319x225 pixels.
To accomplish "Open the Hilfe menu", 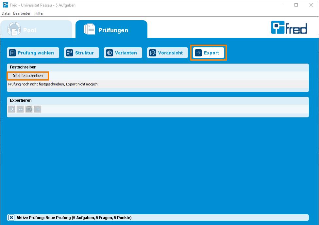I will point(38,13).
